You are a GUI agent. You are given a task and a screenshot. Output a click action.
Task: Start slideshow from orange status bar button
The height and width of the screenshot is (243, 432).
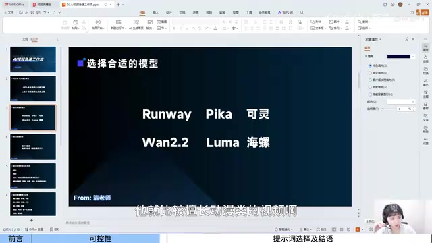358,230
